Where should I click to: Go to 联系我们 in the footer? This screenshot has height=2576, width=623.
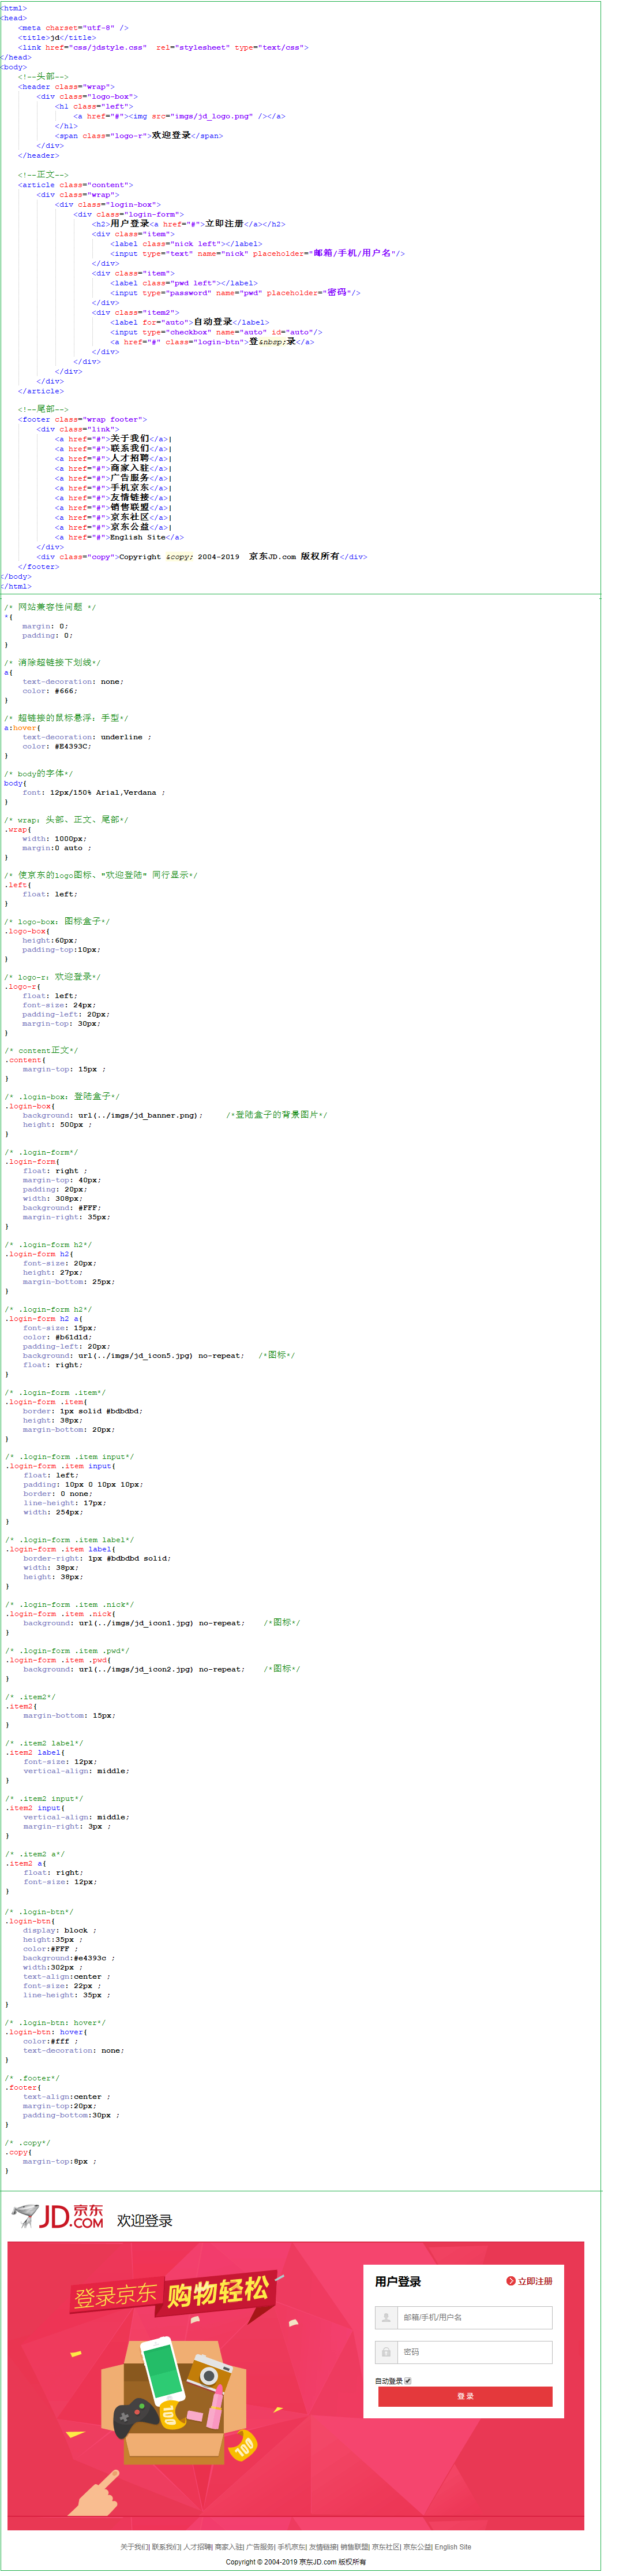[x=165, y=2547]
